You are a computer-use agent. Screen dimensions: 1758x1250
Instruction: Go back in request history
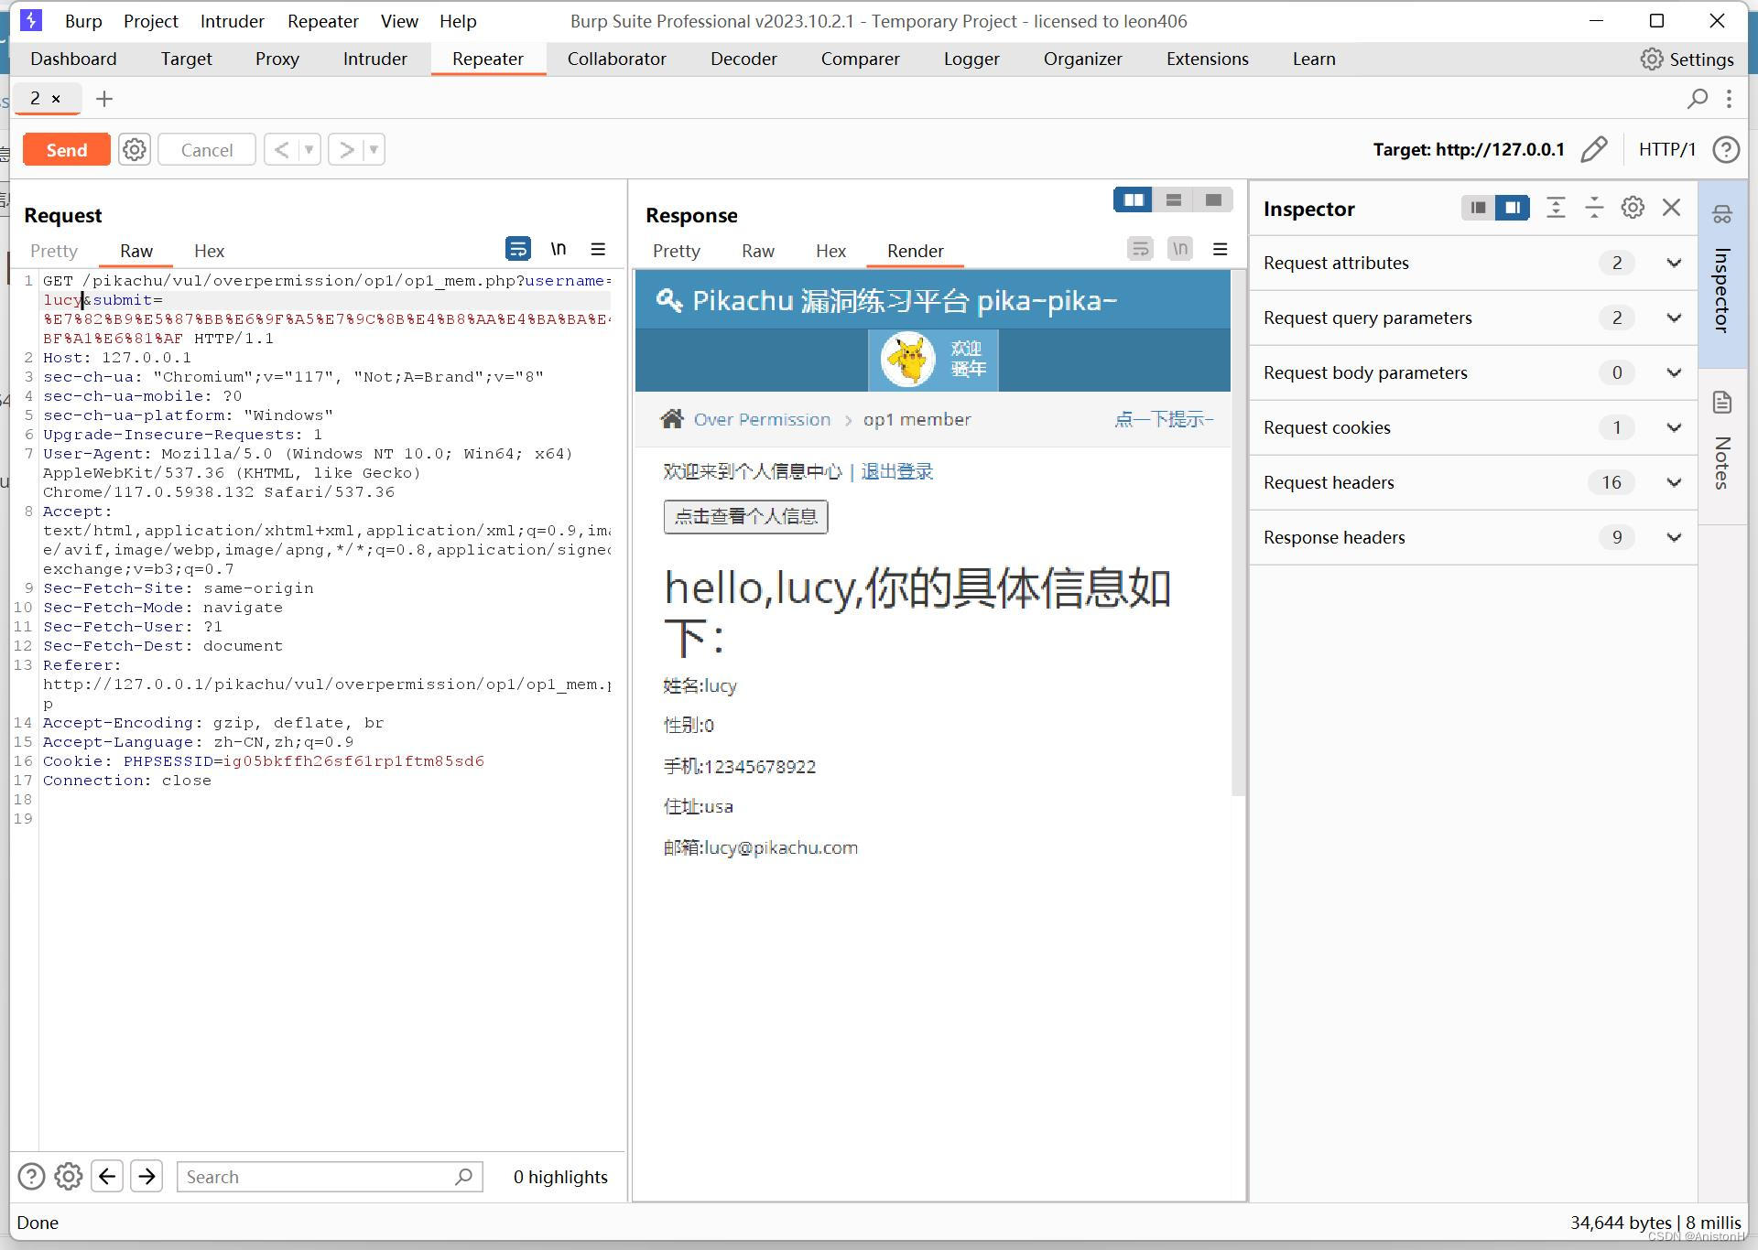(281, 149)
